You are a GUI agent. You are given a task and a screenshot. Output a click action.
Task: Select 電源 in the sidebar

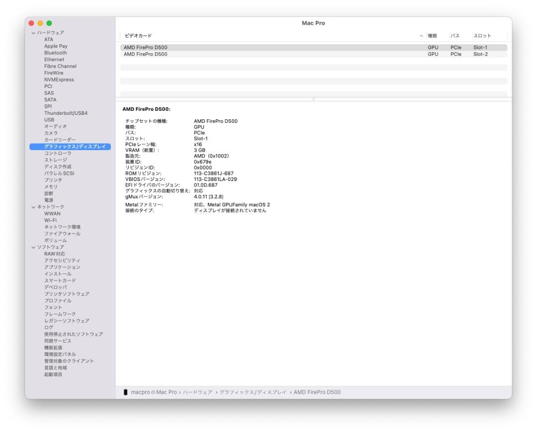[48, 200]
